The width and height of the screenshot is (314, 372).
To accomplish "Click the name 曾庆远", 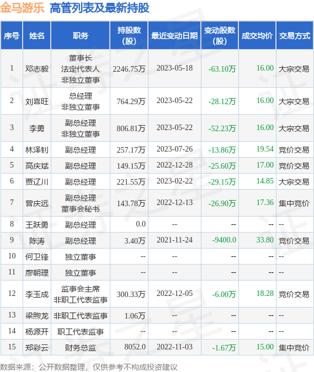I will point(37,203).
